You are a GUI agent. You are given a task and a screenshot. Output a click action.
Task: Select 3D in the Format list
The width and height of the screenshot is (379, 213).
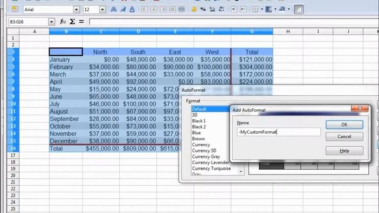click(195, 115)
